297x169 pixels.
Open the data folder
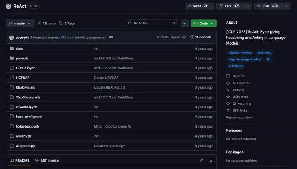[19, 48]
